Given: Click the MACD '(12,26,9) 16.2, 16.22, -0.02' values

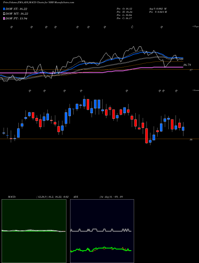Looking at the screenshot, I should click(x=52, y=197).
